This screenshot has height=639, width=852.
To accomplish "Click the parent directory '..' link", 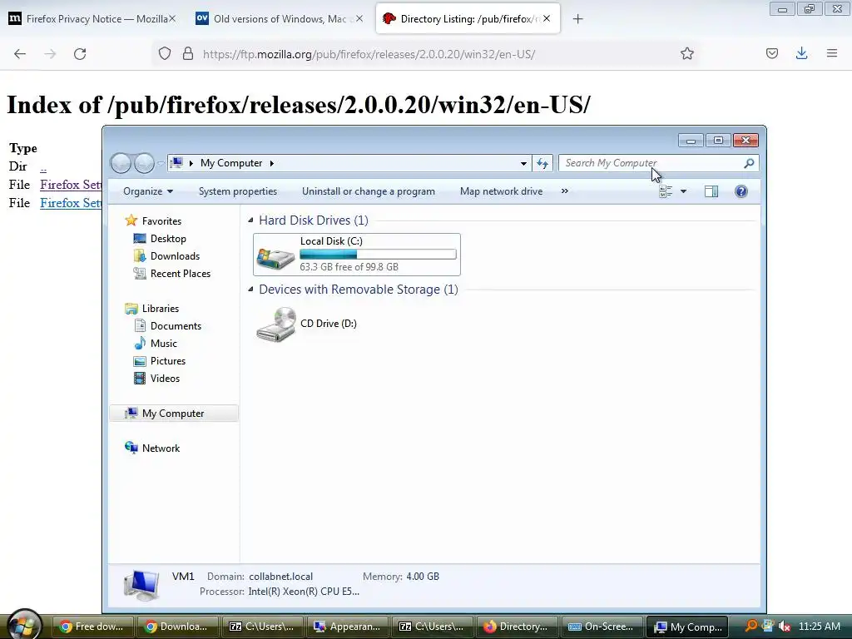I will coord(43,167).
